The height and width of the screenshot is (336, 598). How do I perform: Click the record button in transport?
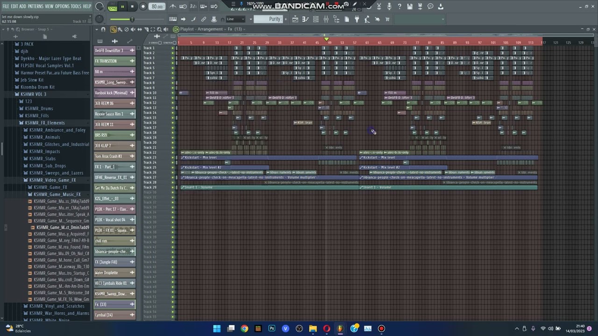(x=143, y=7)
